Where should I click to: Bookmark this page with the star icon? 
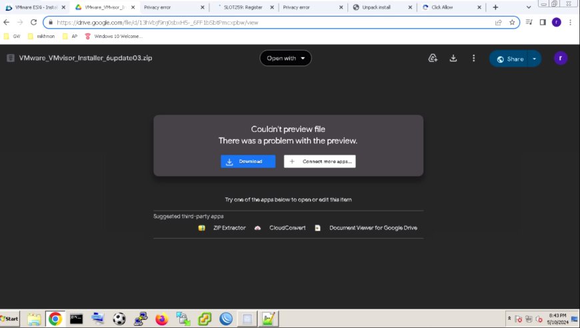click(512, 23)
